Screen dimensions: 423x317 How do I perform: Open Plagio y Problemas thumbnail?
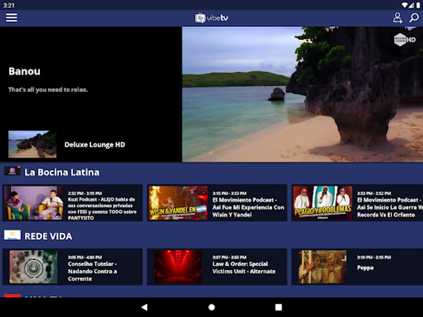[323, 203]
